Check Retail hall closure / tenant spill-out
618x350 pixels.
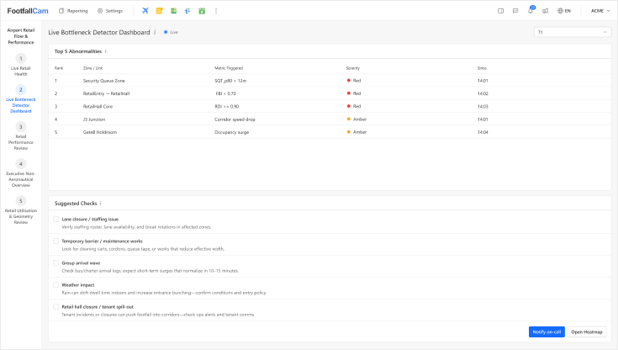coord(56,307)
